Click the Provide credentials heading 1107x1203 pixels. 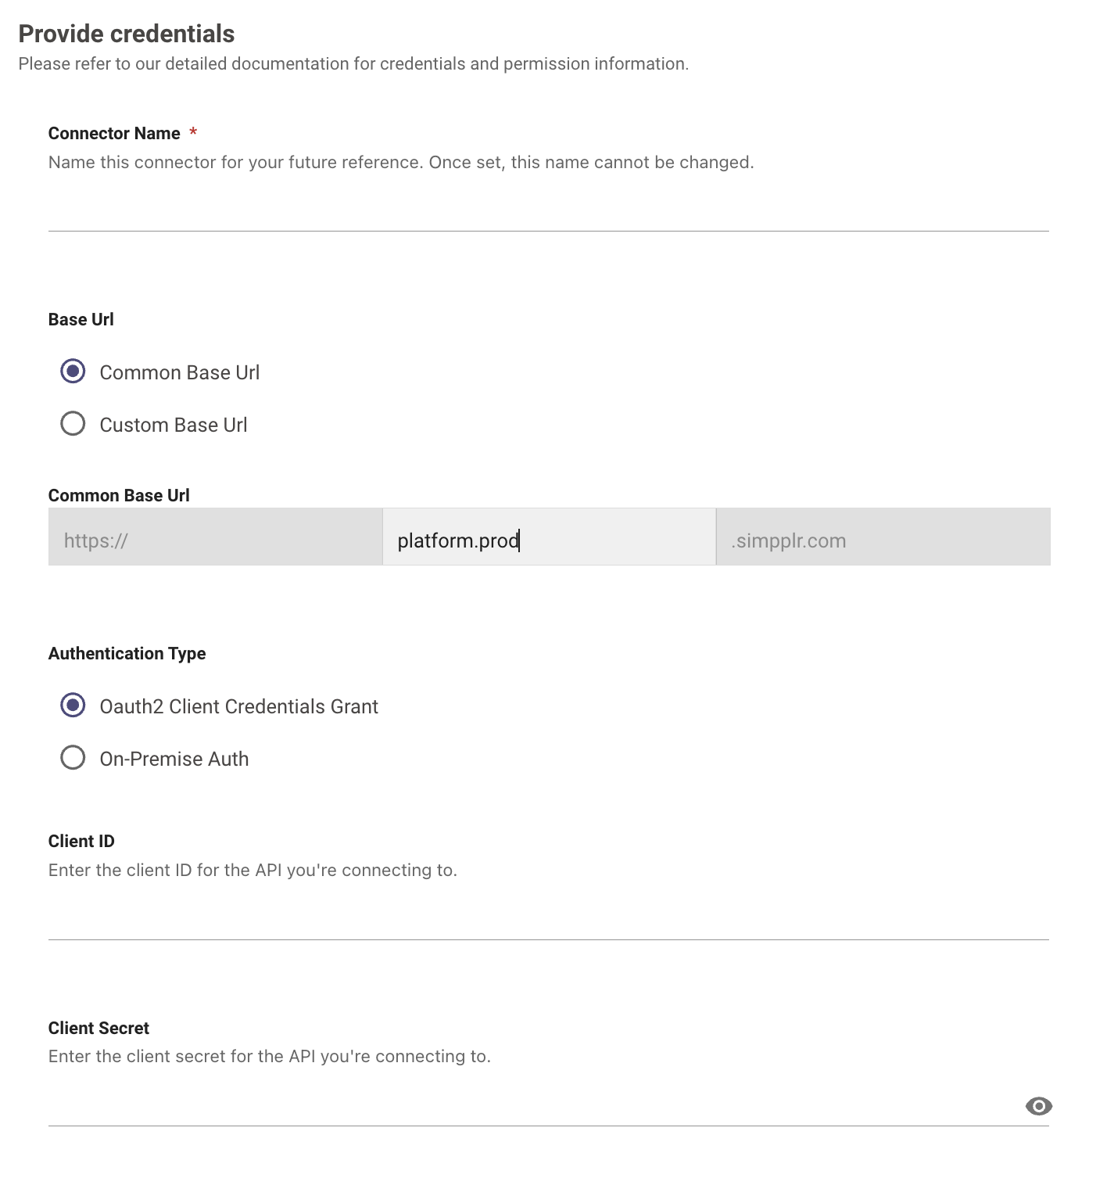click(127, 34)
